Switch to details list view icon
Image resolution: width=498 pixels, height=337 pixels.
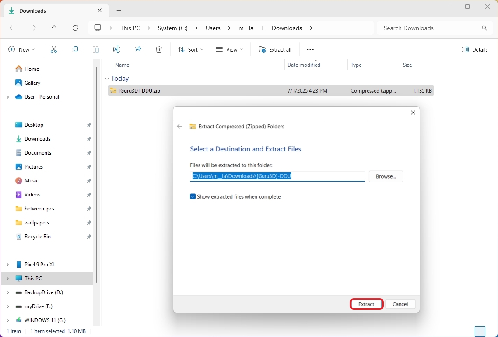click(x=480, y=331)
